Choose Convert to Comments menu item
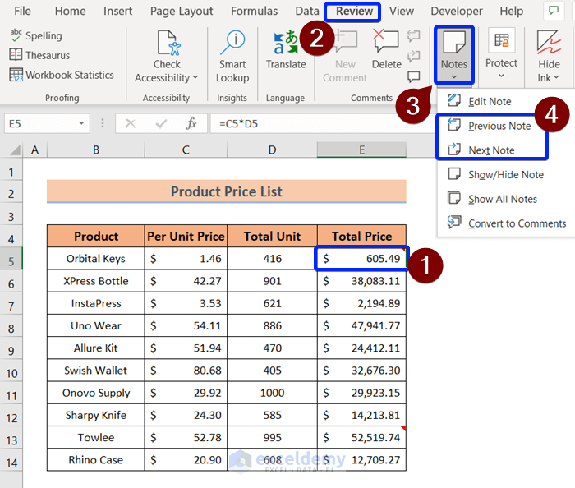The height and width of the screenshot is (488, 575). click(516, 223)
